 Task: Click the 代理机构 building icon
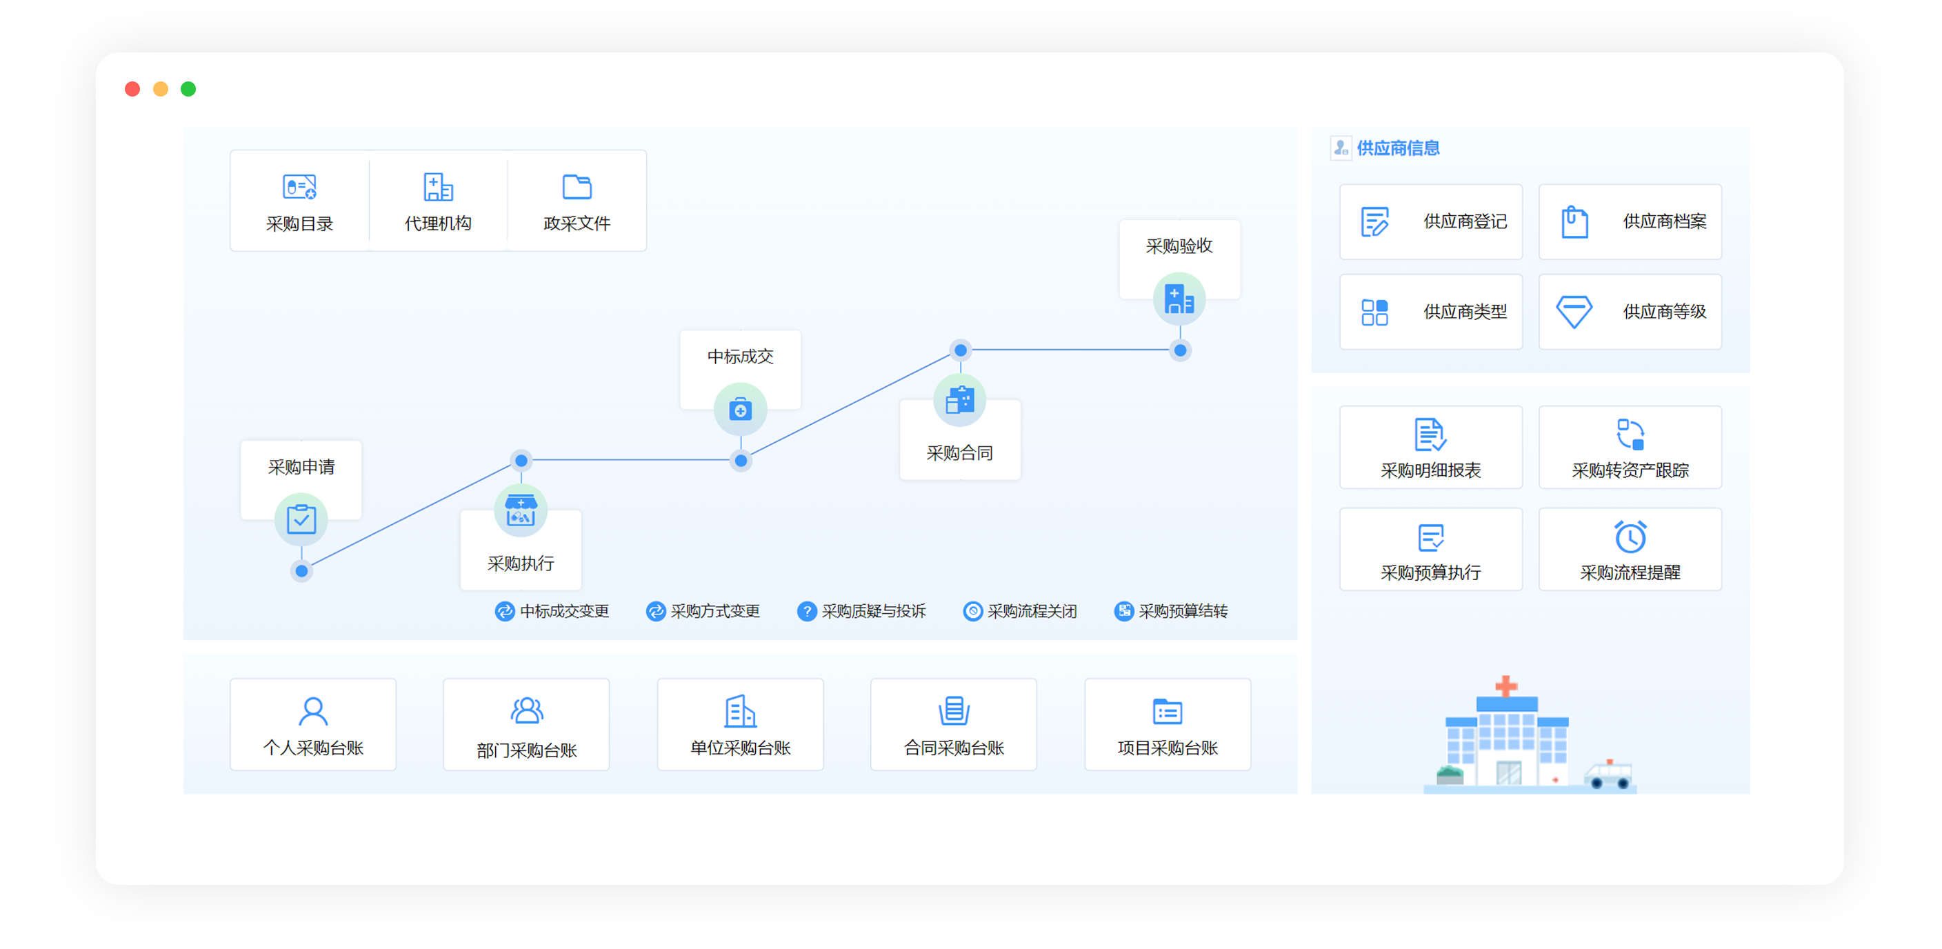point(438,187)
